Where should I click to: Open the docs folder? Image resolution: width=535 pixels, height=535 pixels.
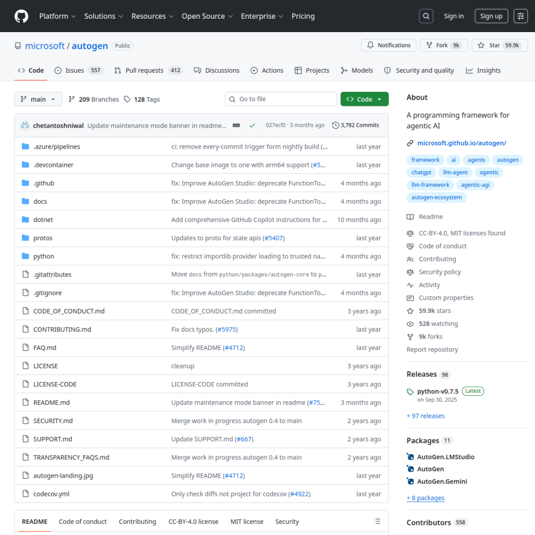pyautogui.click(x=40, y=201)
